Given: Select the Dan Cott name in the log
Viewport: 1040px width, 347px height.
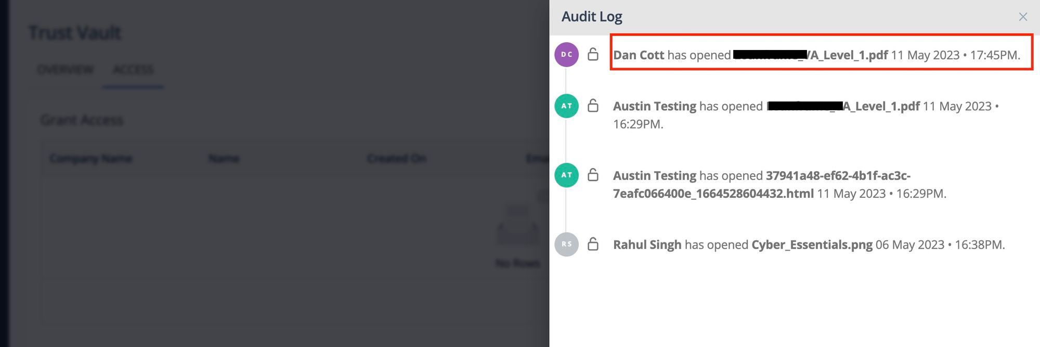Looking at the screenshot, I should pyautogui.click(x=639, y=55).
